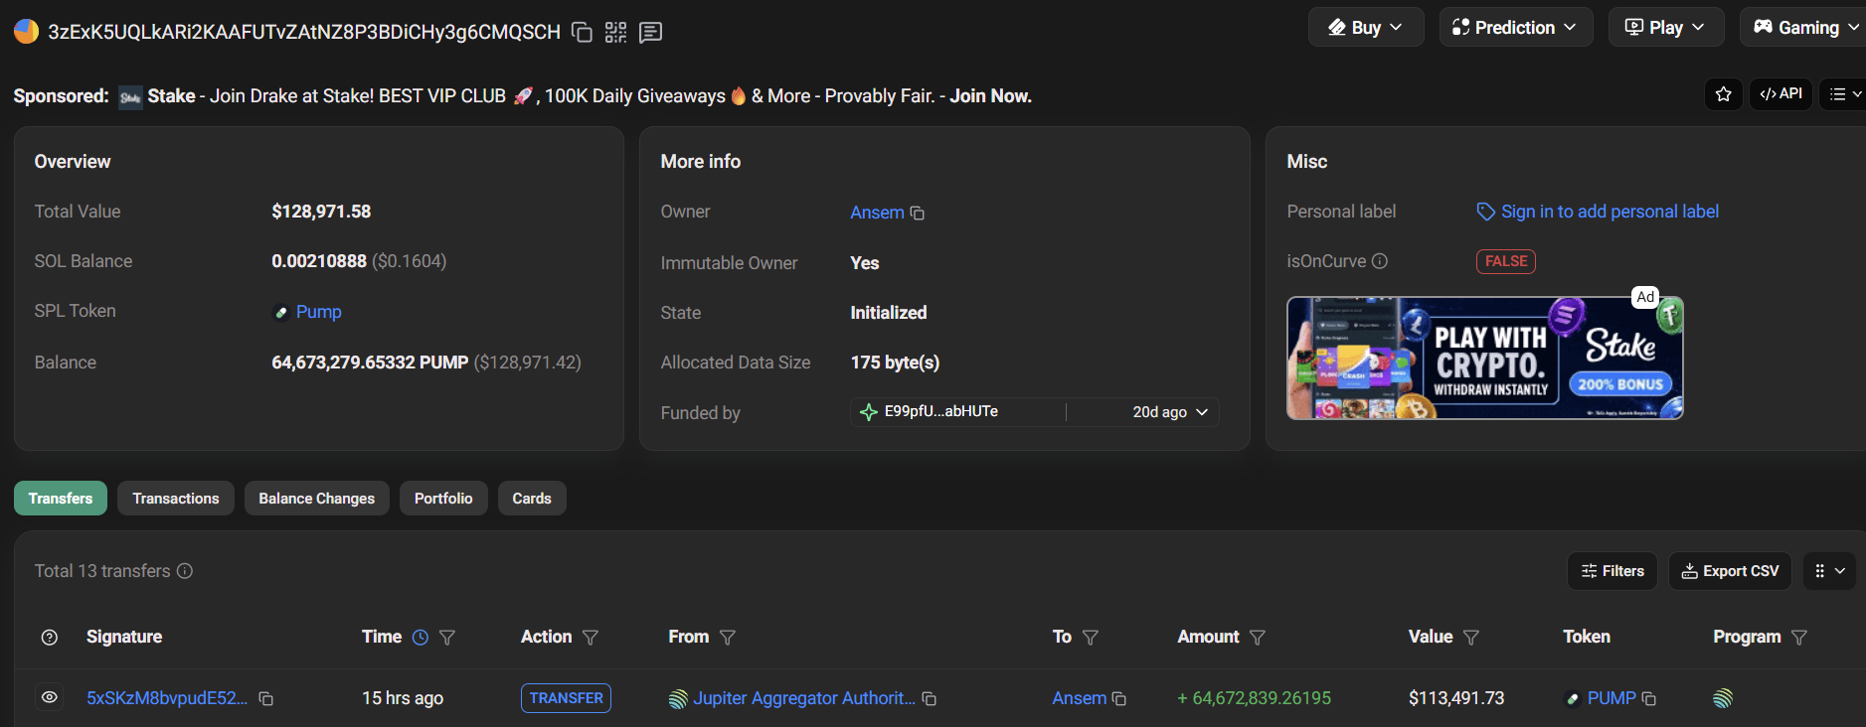The width and height of the screenshot is (1866, 727).
Task: Filter by Action column
Action: coord(591,638)
